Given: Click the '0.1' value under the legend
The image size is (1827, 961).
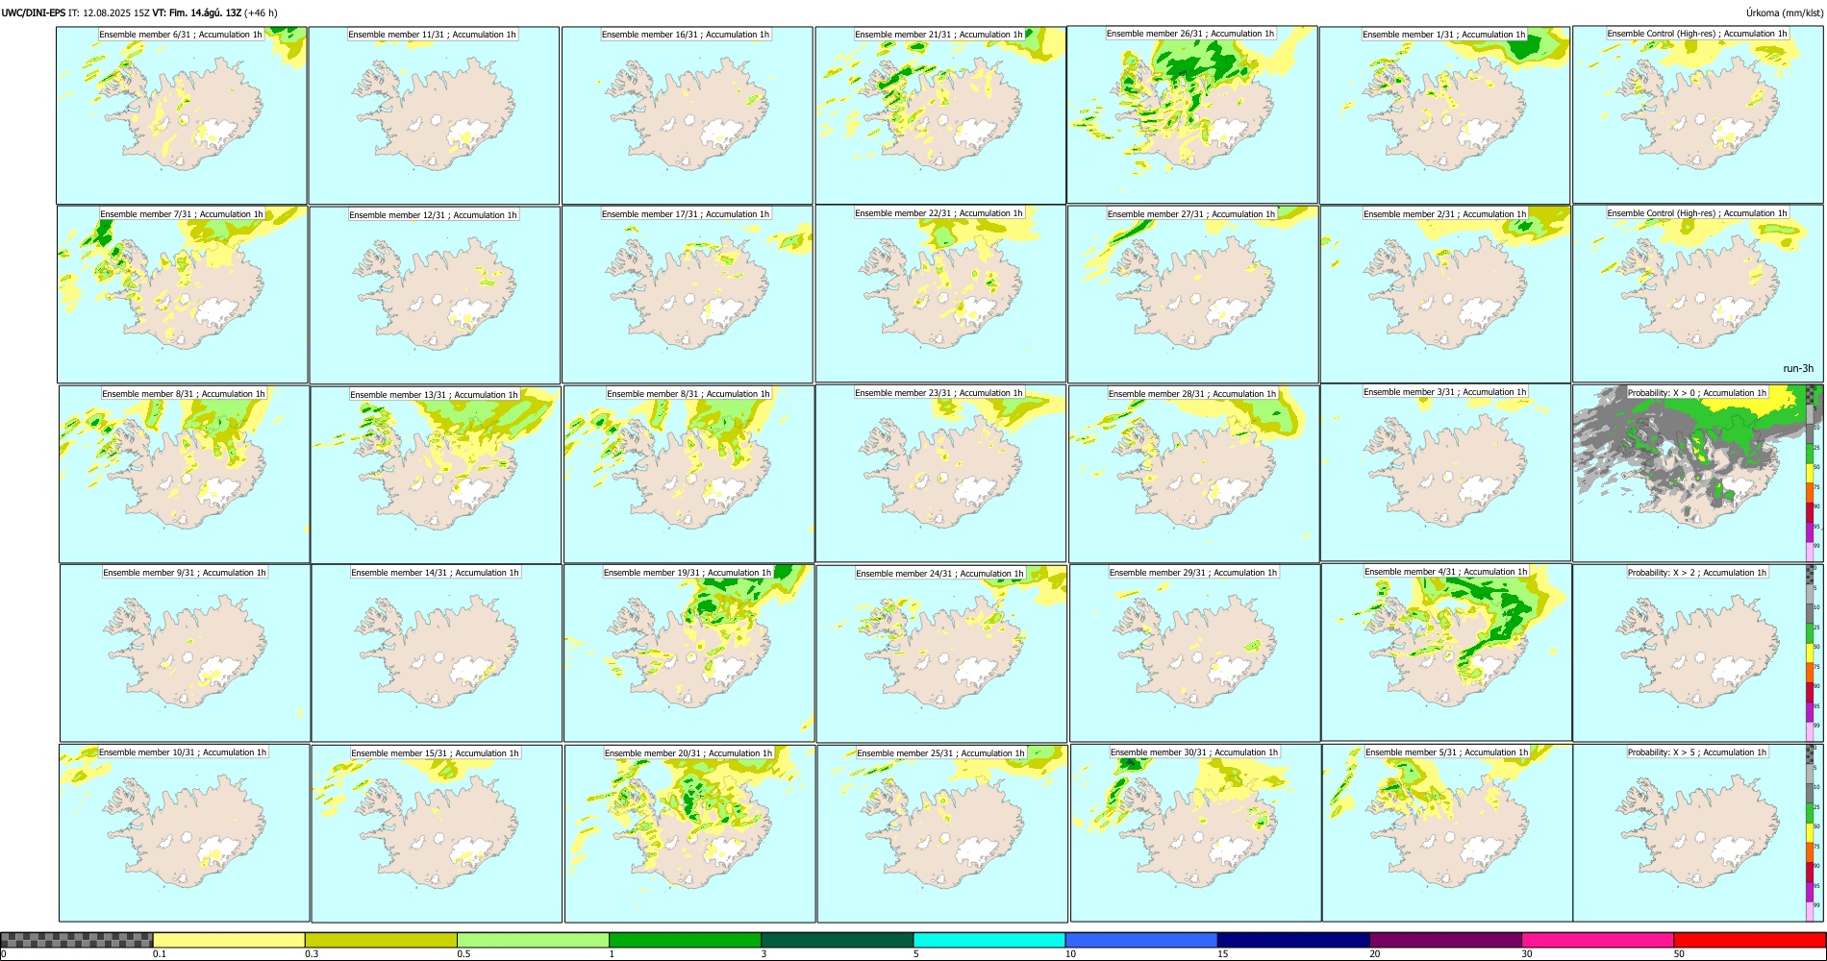Looking at the screenshot, I should [x=159, y=954].
